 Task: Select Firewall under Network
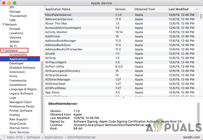15,29
